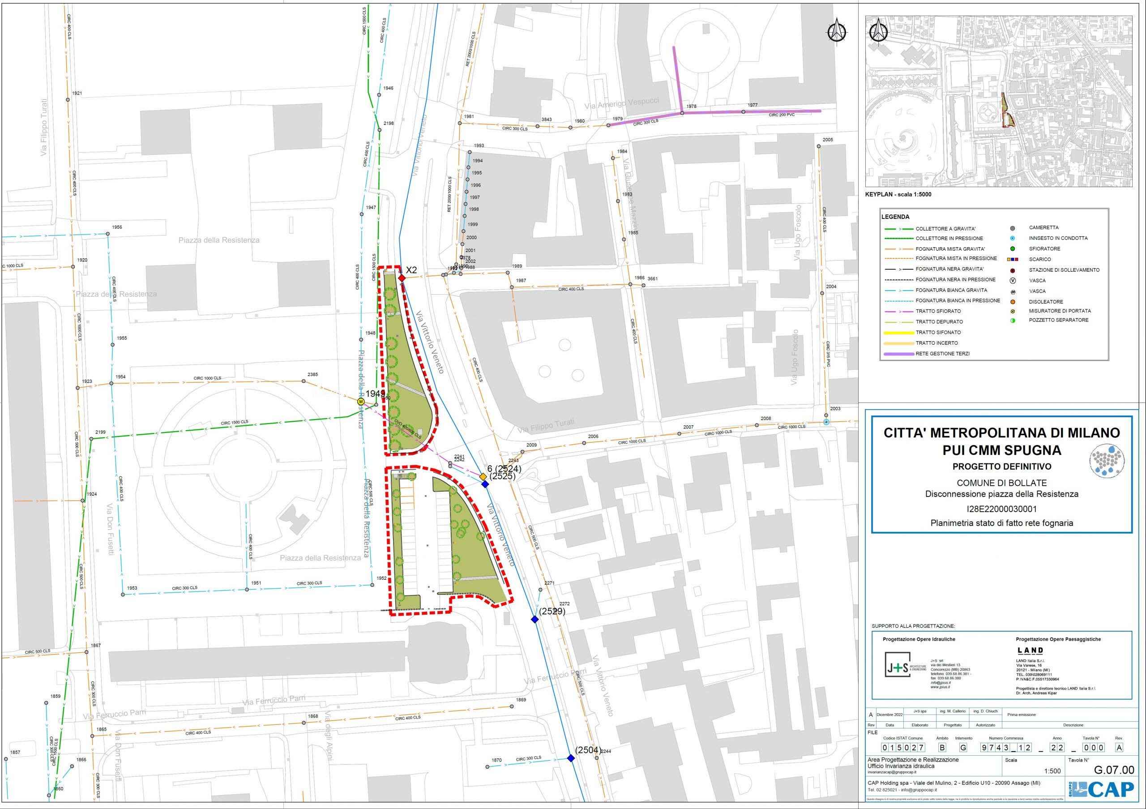The image size is (1146, 809).
Task: Click the gray manhole node 1921
Action: tap(68, 100)
